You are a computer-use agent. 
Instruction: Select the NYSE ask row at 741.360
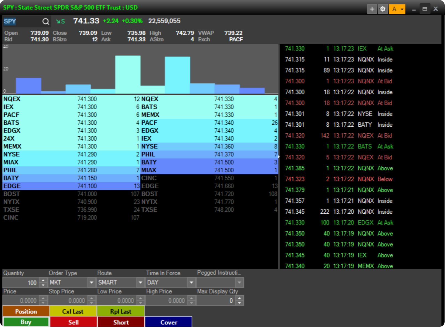(209, 146)
